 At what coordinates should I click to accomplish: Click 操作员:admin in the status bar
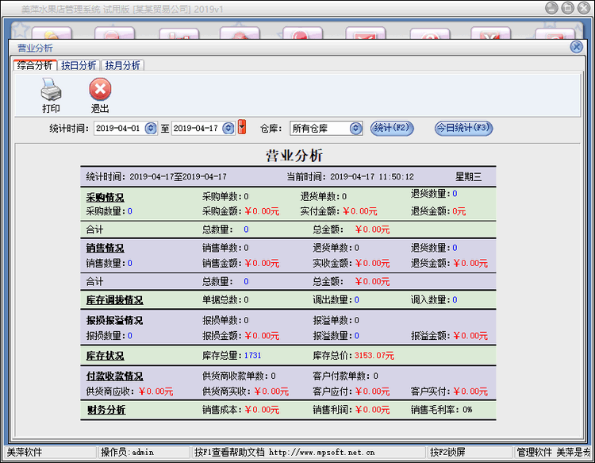pyautogui.click(x=127, y=452)
